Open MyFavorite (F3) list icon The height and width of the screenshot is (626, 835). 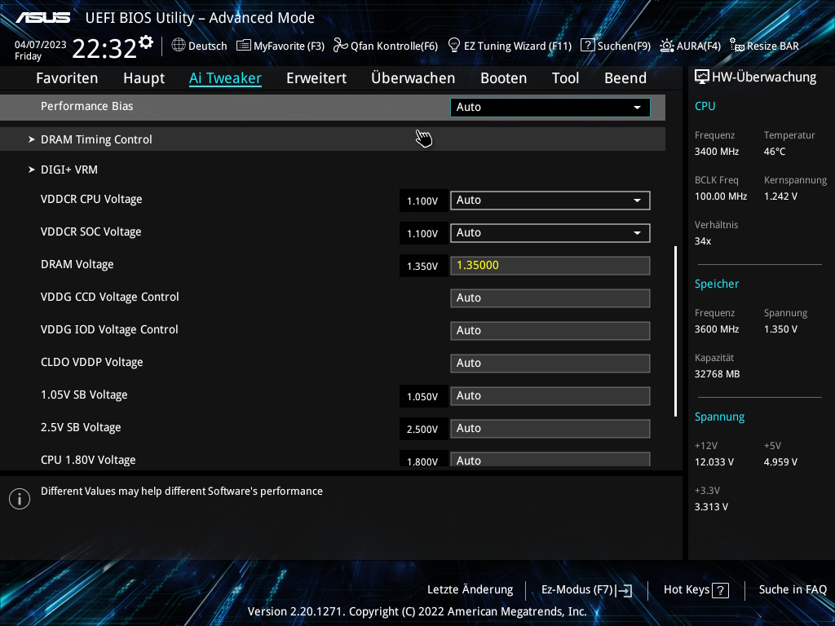[x=243, y=46]
